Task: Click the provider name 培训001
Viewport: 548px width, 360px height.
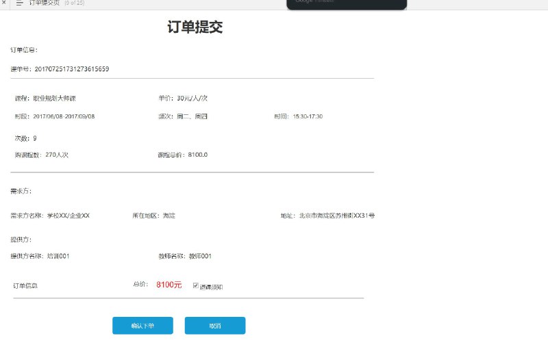Action: (x=58, y=256)
